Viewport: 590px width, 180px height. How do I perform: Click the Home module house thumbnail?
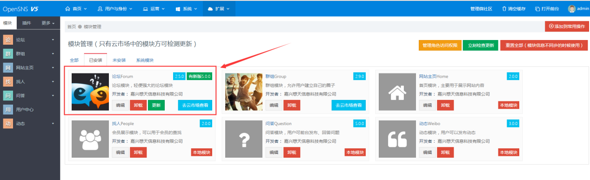(397, 92)
